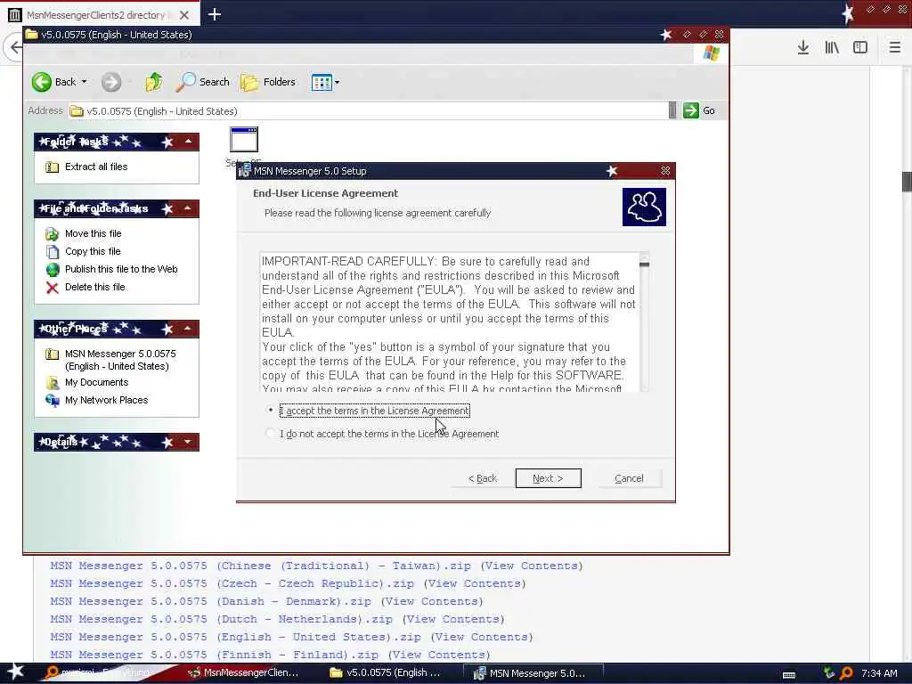
Task: Click the Extract all files icon
Action: [x=52, y=167]
